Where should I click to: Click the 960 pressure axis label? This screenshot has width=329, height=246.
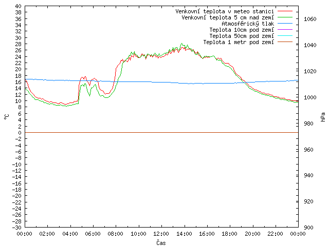(308, 150)
